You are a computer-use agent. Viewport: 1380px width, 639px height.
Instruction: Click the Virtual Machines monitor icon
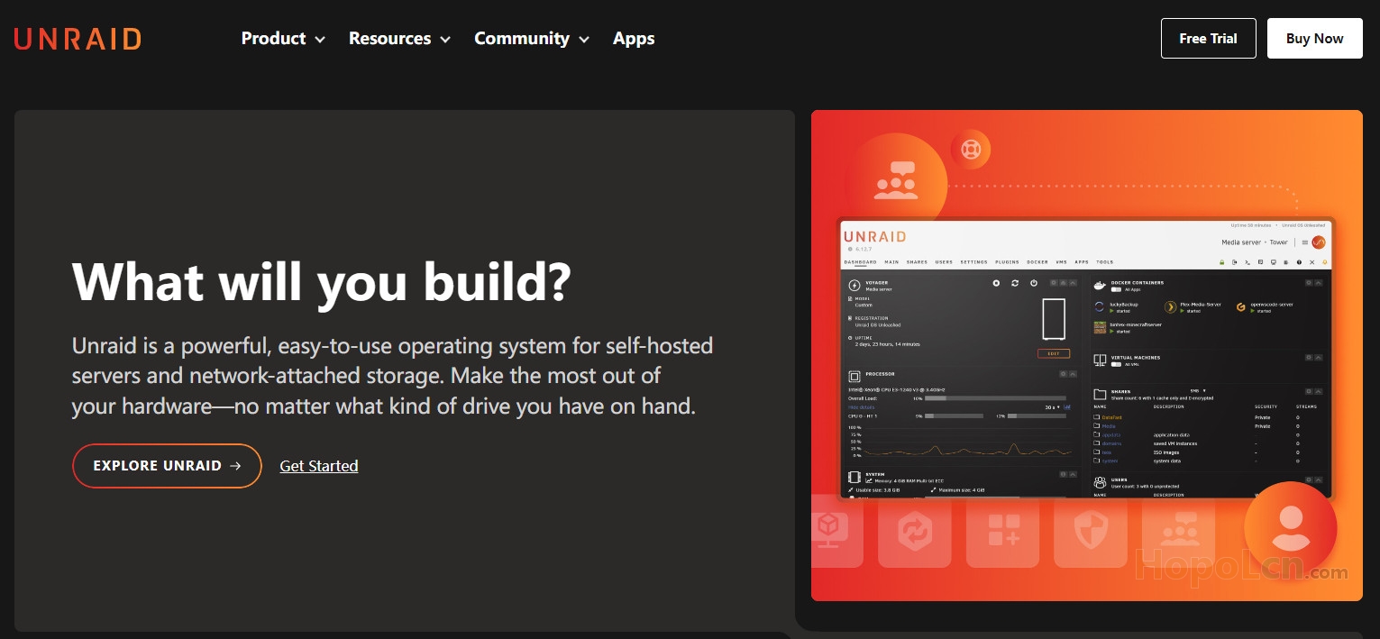point(1100,360)
